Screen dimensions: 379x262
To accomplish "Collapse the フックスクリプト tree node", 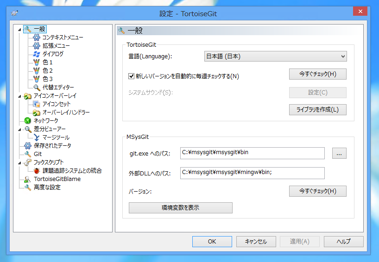I will (x=19, y=163).
